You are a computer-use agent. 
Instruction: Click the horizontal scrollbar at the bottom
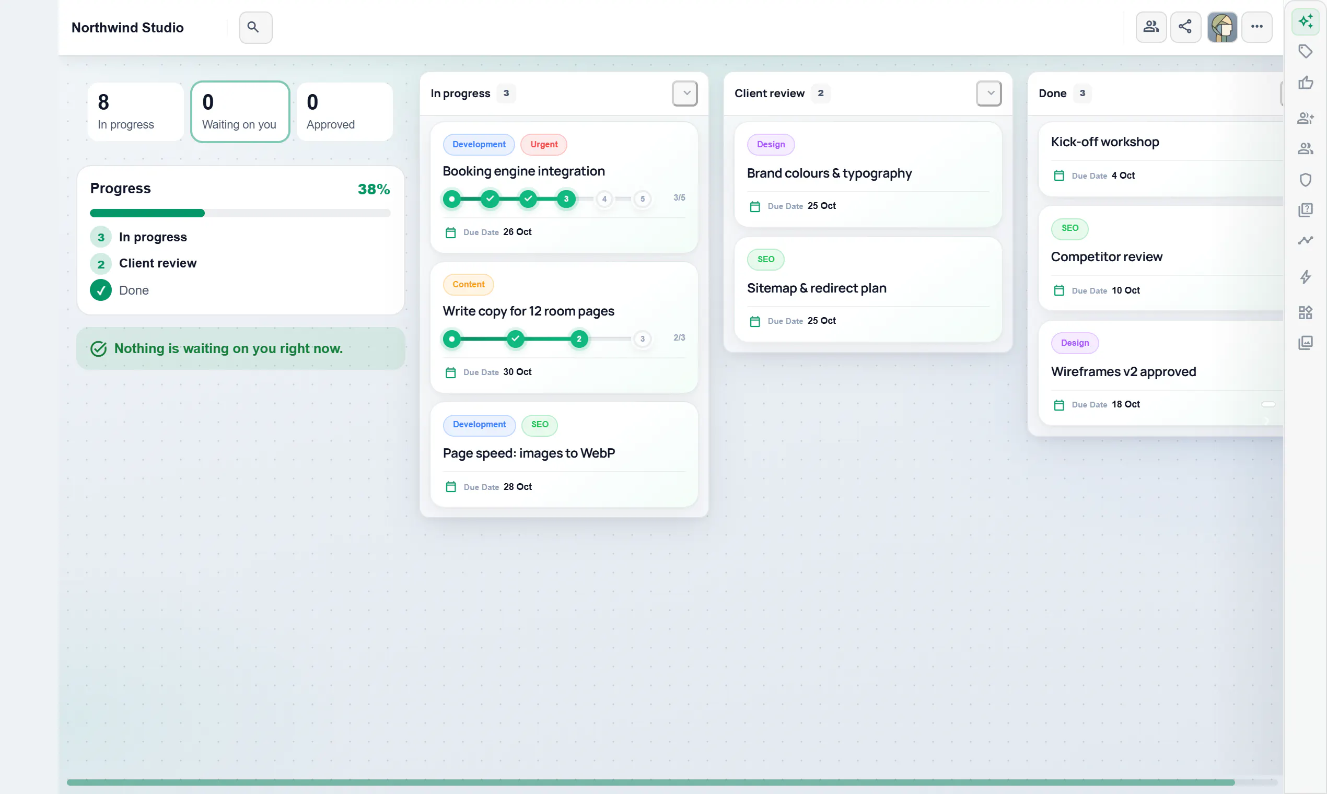(650, 783)
